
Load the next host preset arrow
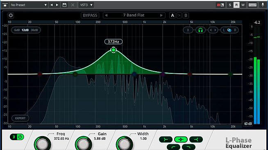pyautogui.click(x=57, y=5)
